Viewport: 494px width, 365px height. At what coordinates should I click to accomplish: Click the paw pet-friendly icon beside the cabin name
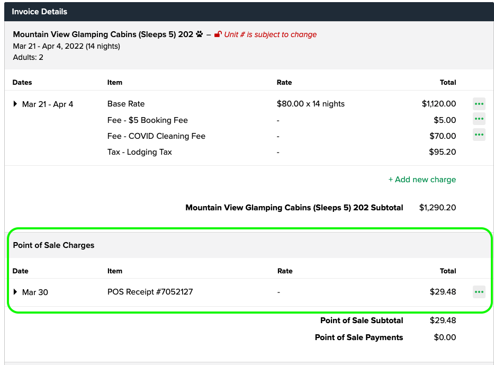tap(199, 33)
